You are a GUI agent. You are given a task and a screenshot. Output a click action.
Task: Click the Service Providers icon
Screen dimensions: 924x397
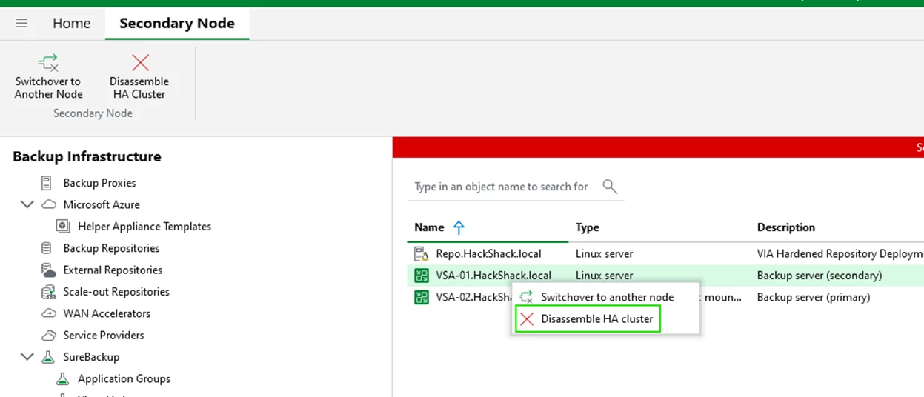49,335
